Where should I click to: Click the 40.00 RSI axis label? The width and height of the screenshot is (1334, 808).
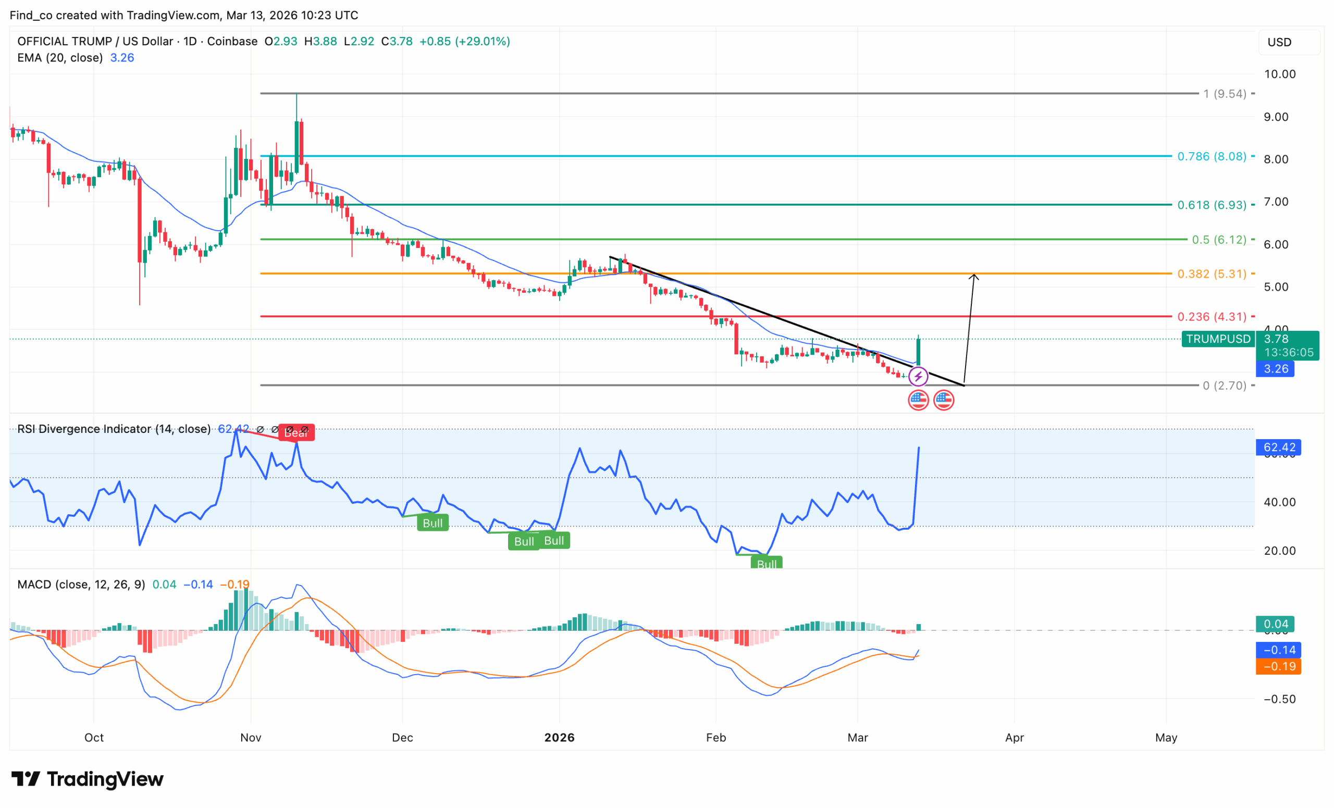(1280, 502)
